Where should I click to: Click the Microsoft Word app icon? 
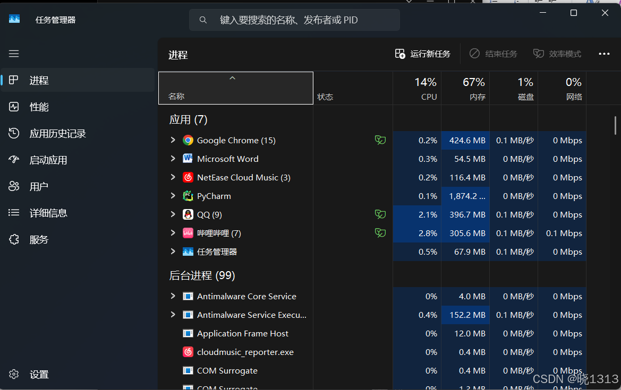point(188,159)
